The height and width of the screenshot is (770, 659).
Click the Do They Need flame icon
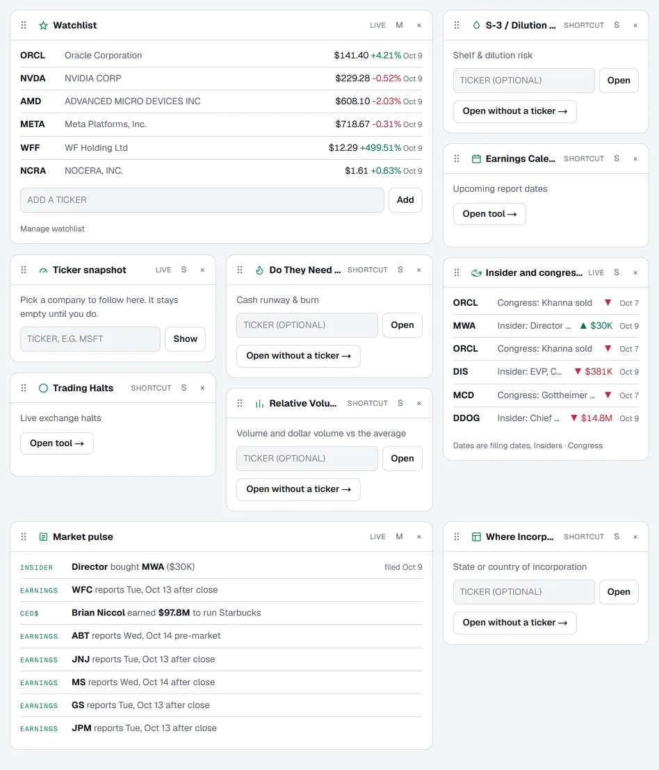(260, 270)
